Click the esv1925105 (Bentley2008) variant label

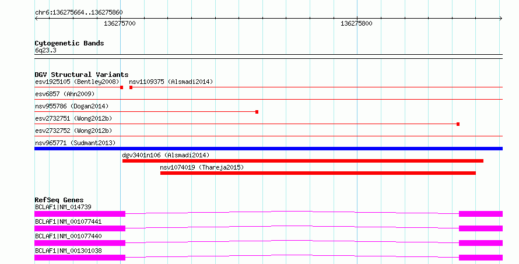point(77,82)
